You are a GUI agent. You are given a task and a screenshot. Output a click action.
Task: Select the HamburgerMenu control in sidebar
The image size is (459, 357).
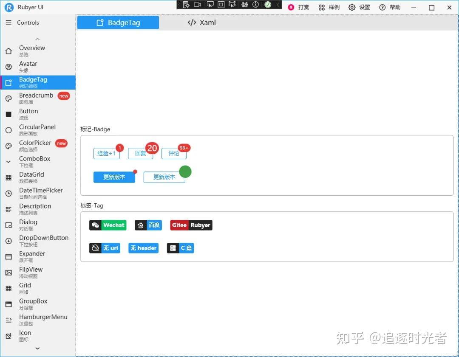(43, 319)
